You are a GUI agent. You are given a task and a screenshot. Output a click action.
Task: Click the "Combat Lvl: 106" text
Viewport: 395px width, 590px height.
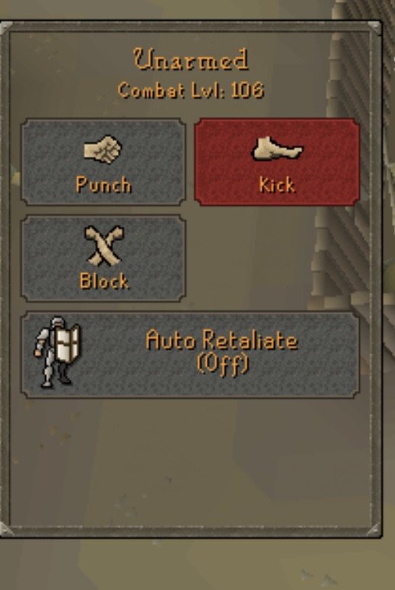pyautogui.click(x=191, y=90)
